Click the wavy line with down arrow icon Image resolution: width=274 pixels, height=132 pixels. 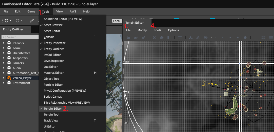tap(180, 37)
